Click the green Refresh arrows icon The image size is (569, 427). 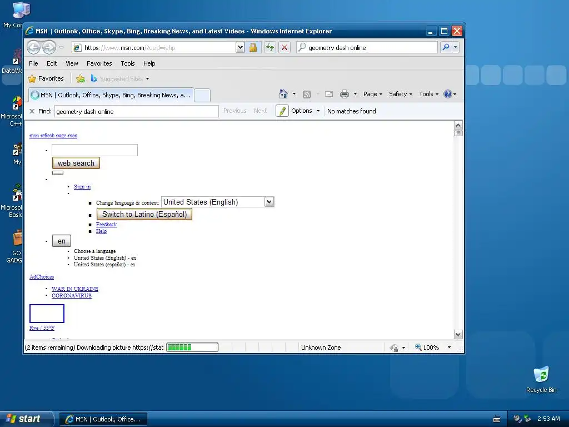click(269, 47)
